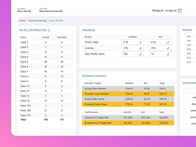This screenshot has height=147, width=196.
Task: Select Mirus Test M1 breadcrumb
Action: point(56,20)
